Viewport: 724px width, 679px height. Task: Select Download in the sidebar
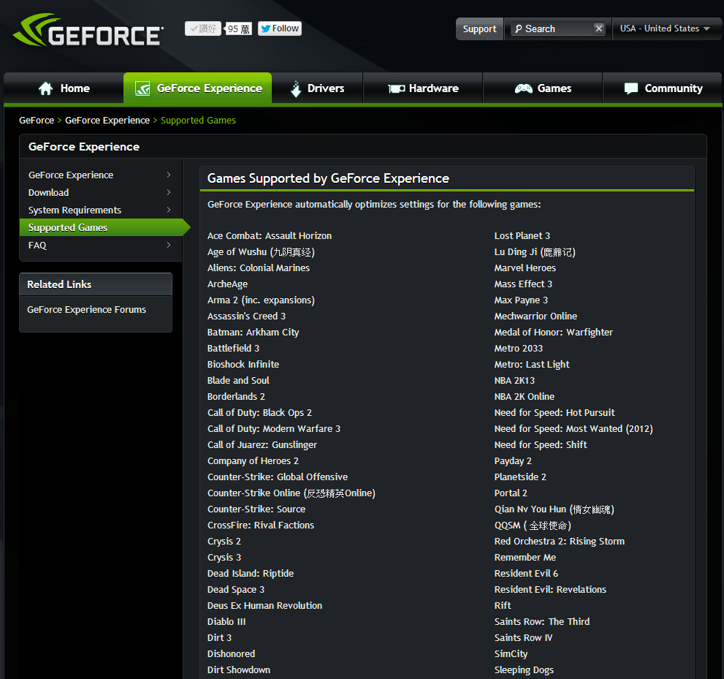(x=101, y=192)
